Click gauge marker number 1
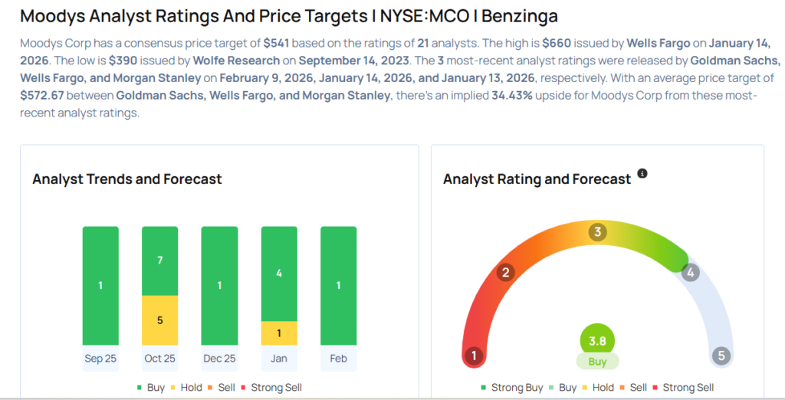This screenshot has height=400, width=785. pos(475,356)
